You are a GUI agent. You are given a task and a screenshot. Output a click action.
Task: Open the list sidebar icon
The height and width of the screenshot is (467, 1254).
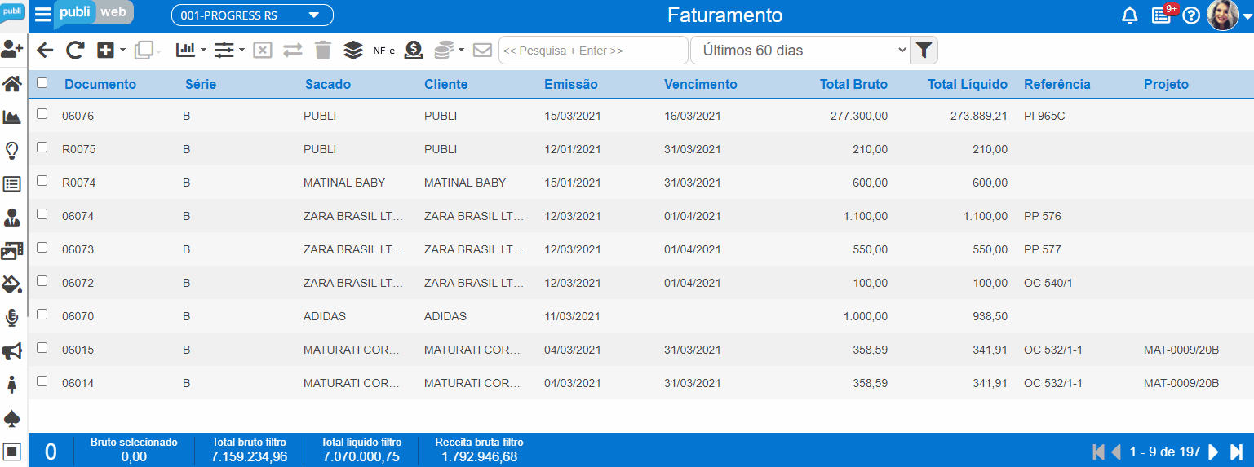(x=12, y=184)
